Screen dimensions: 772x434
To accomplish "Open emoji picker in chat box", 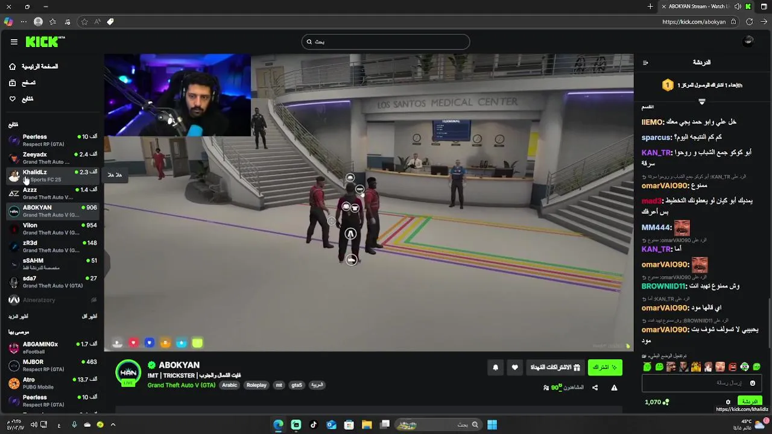I will pos(752,383).
